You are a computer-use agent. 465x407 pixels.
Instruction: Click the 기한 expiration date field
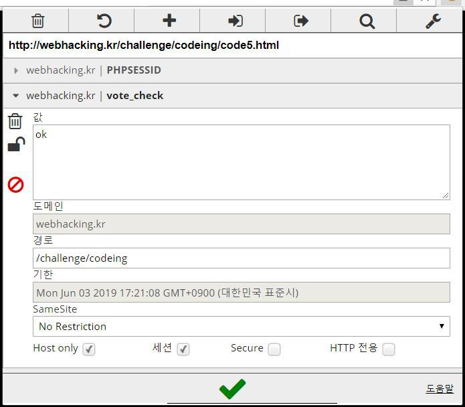(x=242, y=293)
